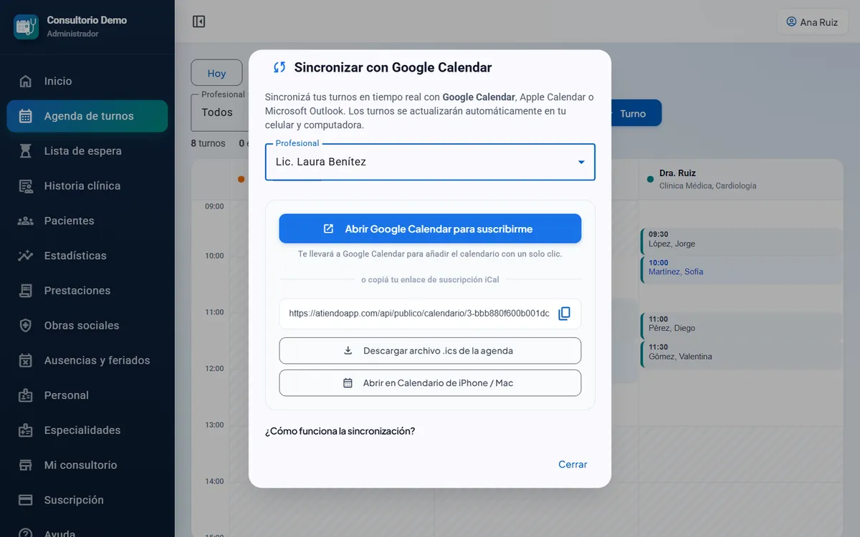Open Pacientes section
The width and height of the screenshot is (860, 537).
87,221
